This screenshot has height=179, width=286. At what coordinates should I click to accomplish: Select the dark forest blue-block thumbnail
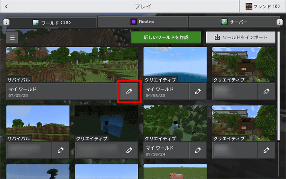pyautogui.click(x=106, y=123)
